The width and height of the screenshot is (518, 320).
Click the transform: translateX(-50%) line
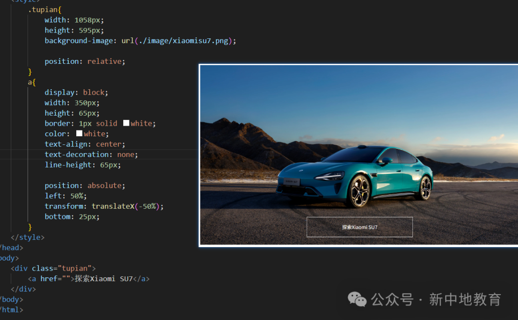[104, 206]
